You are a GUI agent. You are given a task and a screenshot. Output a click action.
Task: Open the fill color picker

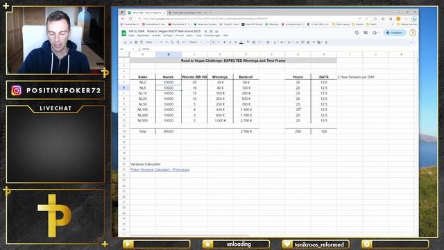(248, 42)
